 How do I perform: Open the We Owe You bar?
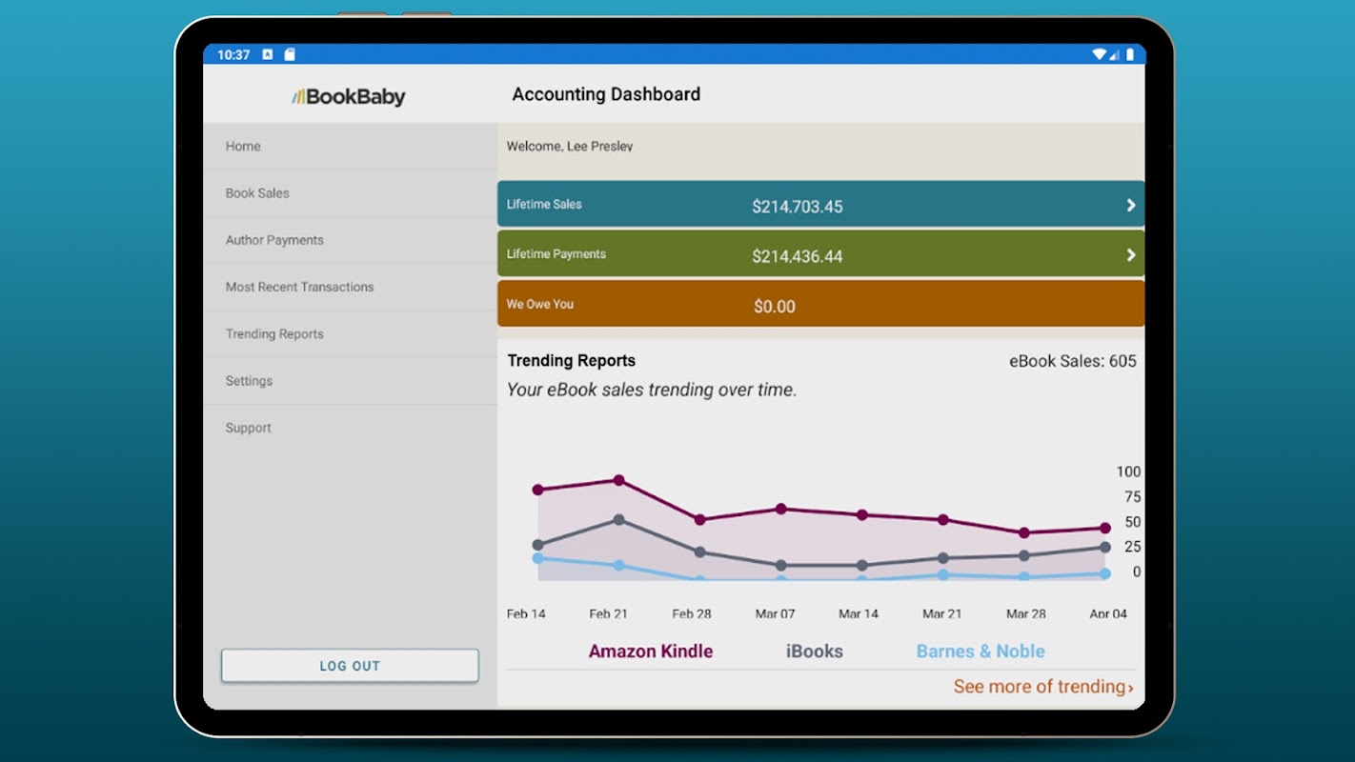(x=820, y=304)
